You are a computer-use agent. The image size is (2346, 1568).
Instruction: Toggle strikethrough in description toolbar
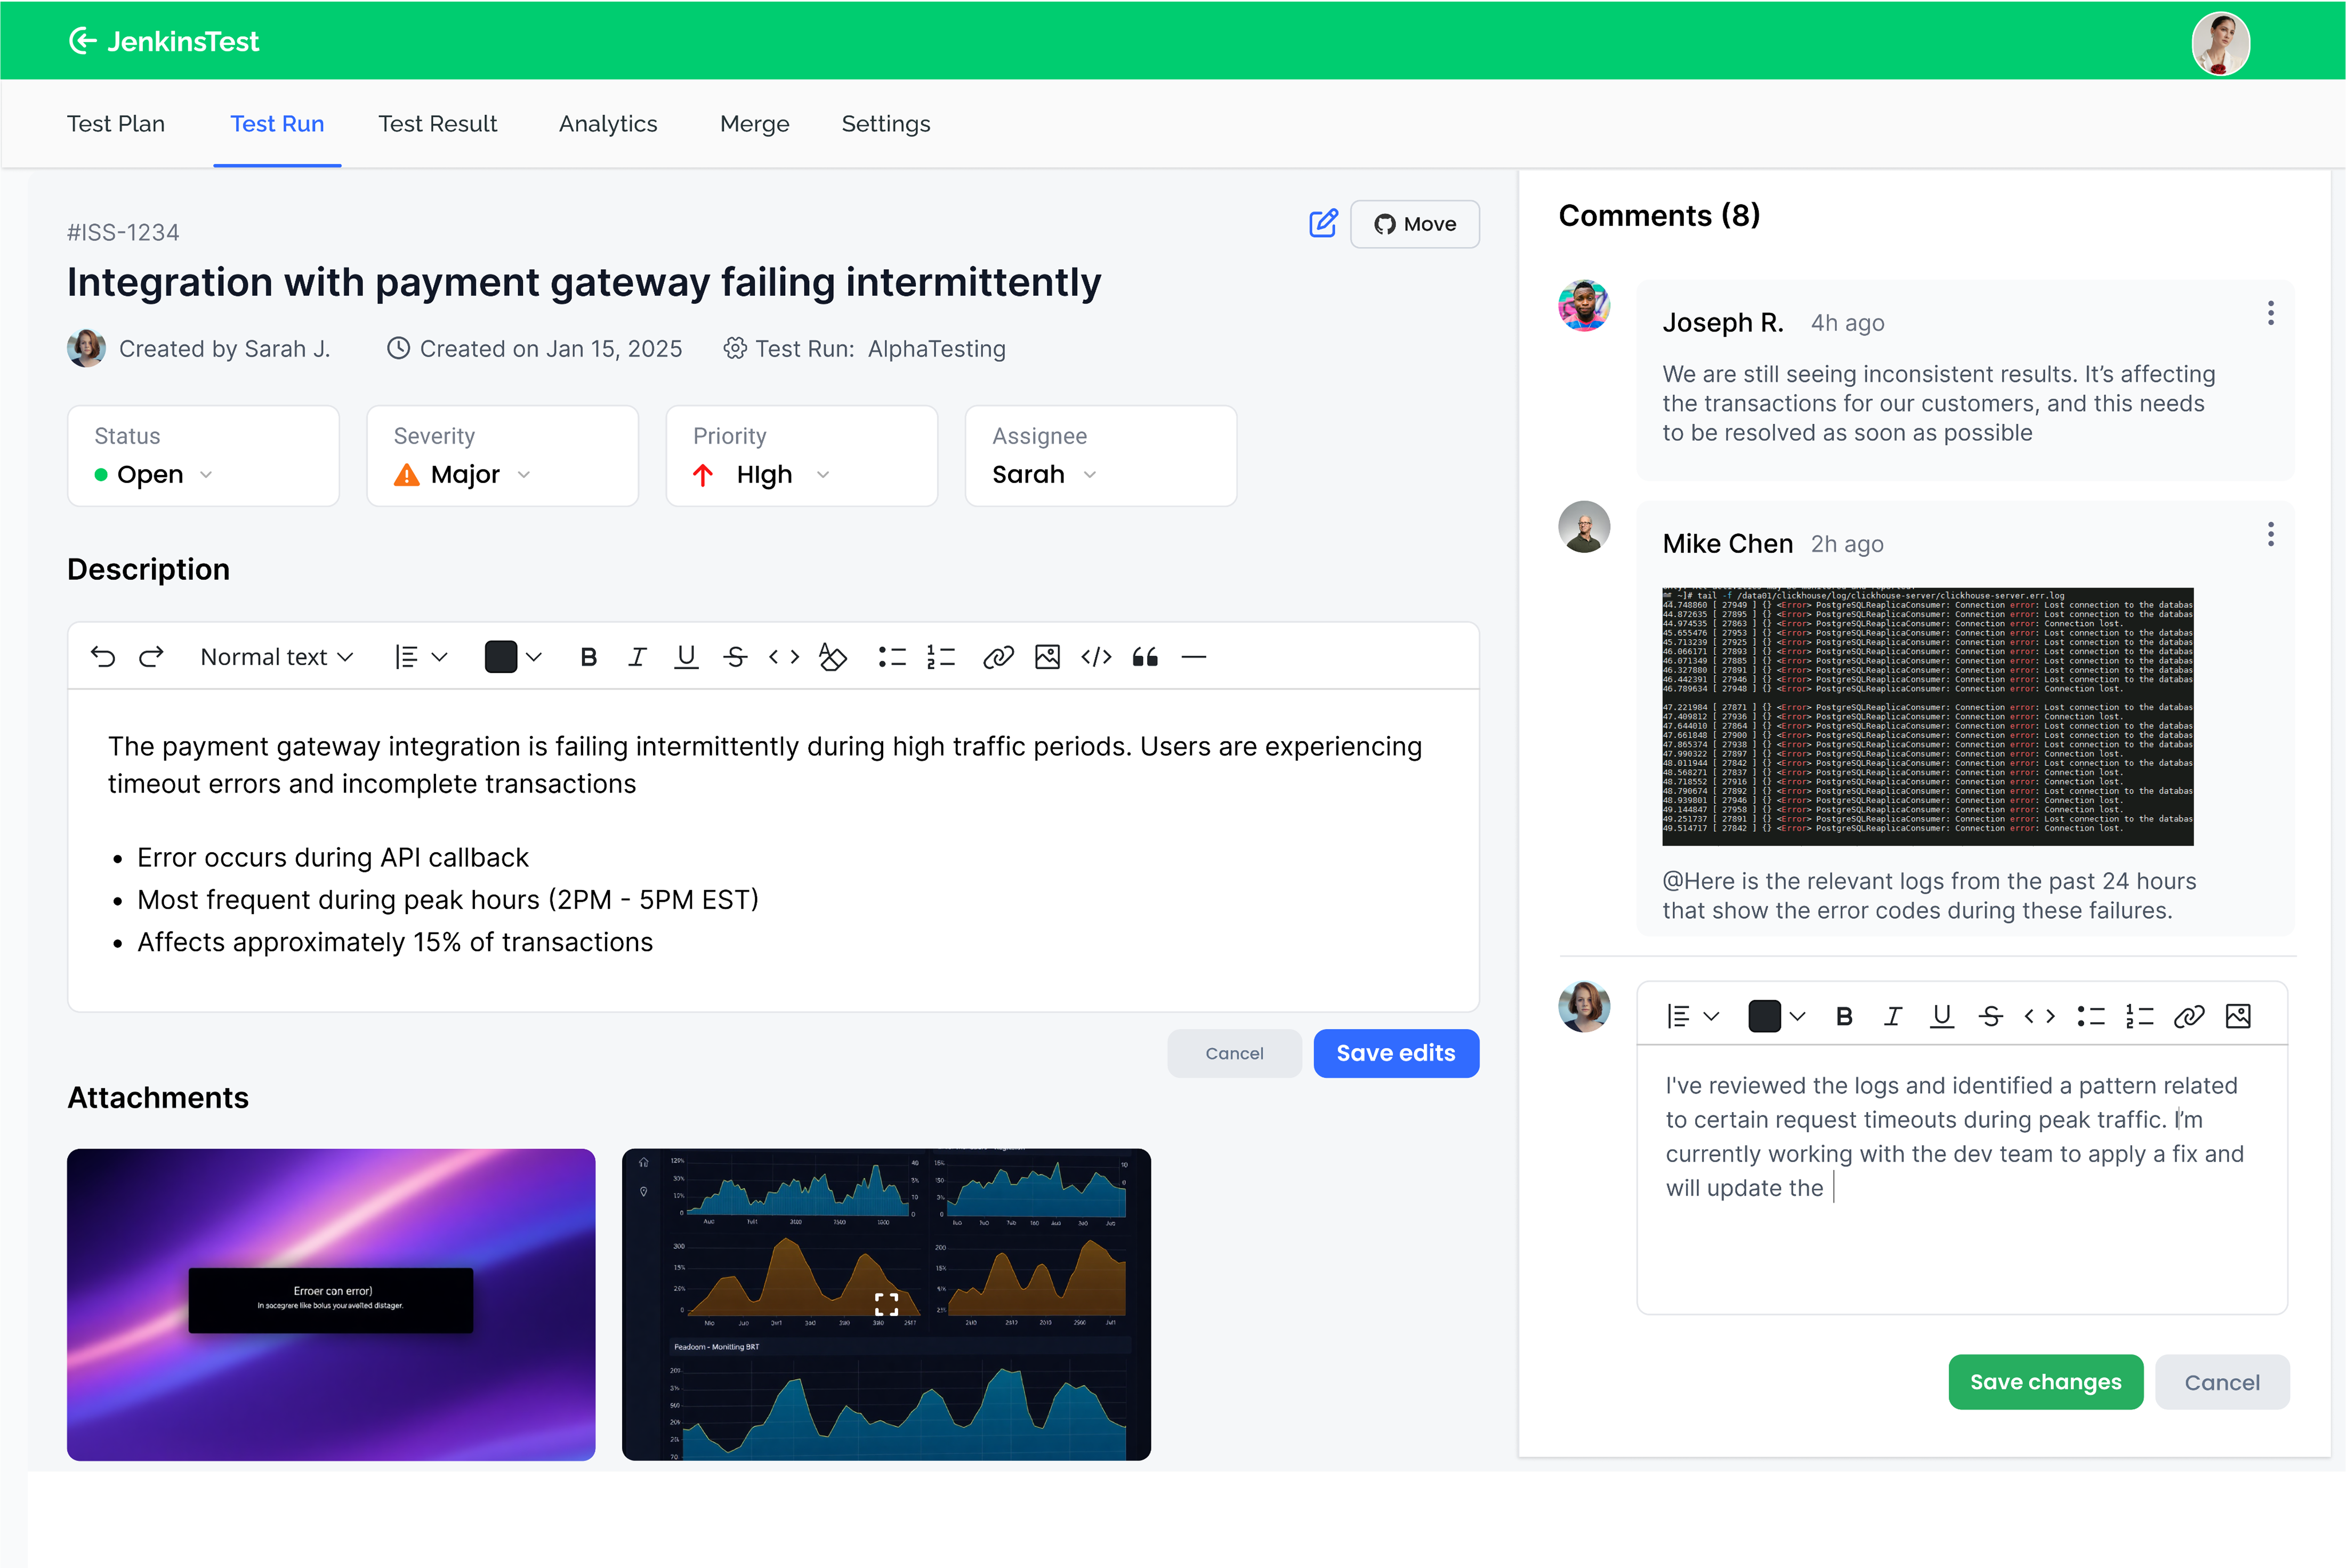[735, 657]
